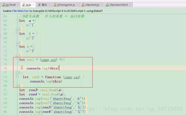Click 'ren2.bind(a)' on line 82
The image size is (186, 115).
53,94
